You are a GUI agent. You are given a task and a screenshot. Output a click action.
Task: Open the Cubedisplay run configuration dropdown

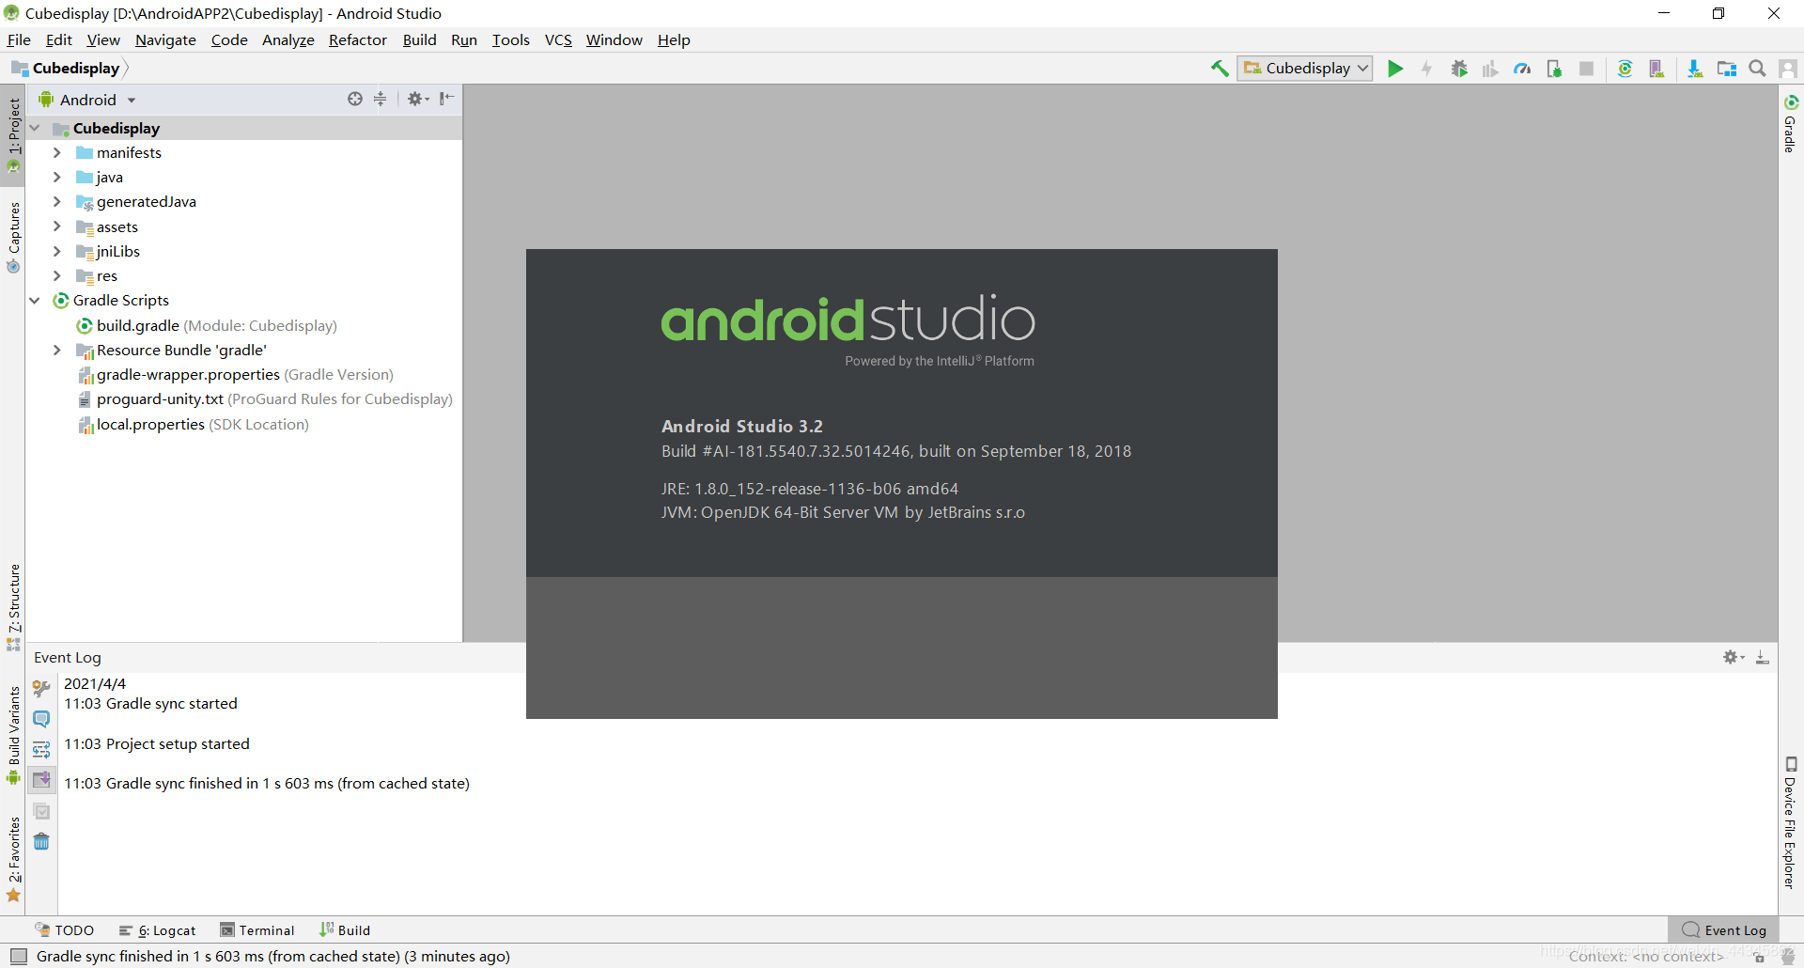click(x=1305, y=69)
